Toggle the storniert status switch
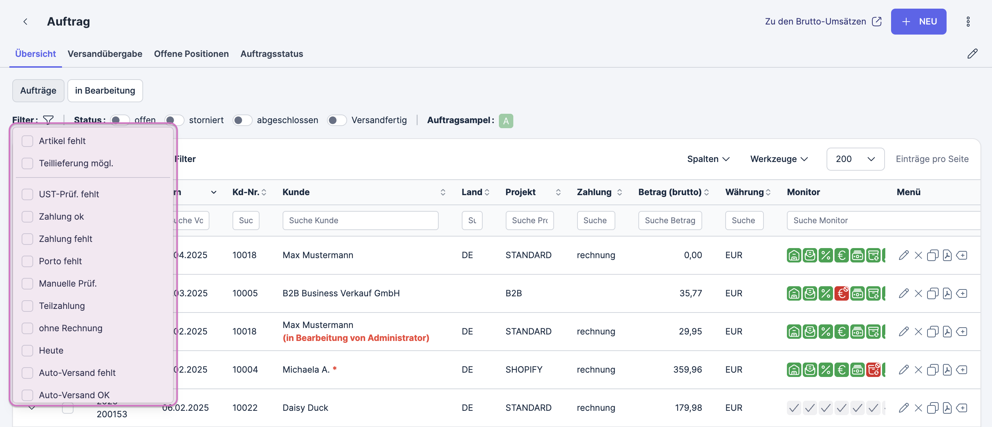This screenshot has width=992, height=427. click(174, 120)
